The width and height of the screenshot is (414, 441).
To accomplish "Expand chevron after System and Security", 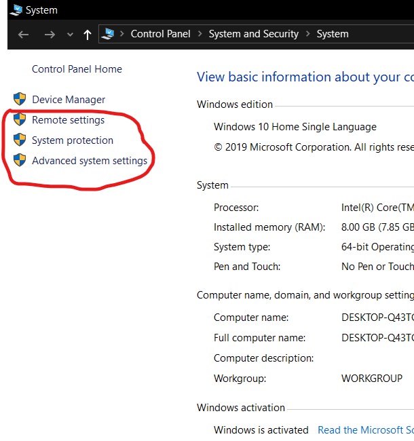I will pyautogui.click(x=307, y=34).
